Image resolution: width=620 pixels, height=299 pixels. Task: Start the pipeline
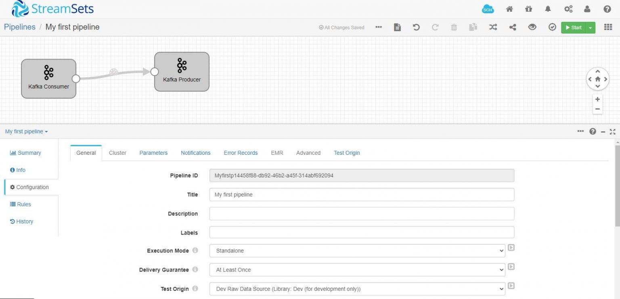[573, 27]
